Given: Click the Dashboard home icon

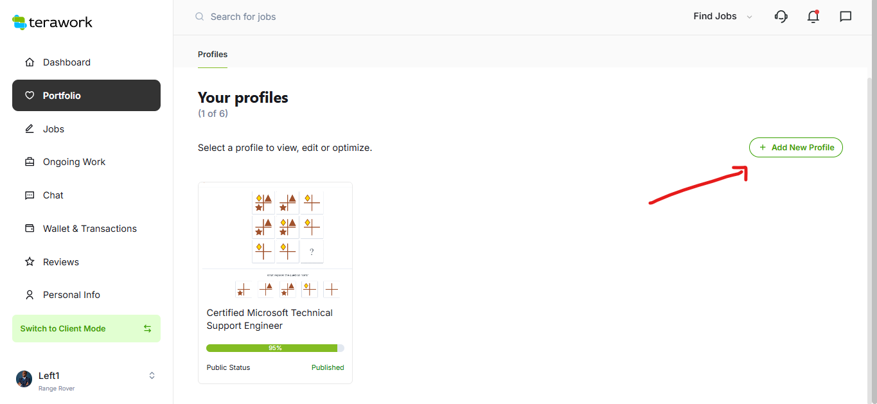Looking at the screenshot, I should tap(30, 62).
